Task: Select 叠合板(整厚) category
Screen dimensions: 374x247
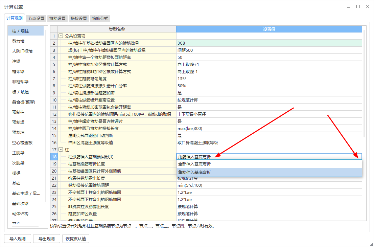Action: pos(26,102)
